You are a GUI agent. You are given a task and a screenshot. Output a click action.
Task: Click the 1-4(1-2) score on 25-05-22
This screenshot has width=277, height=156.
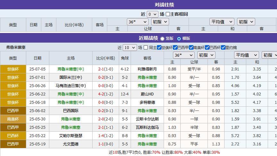coord(106,135)
